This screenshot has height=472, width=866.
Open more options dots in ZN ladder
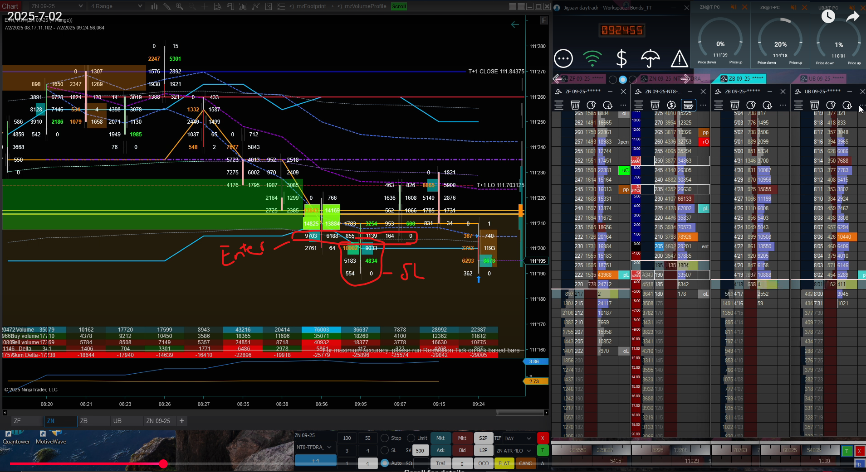click(703, 105)
